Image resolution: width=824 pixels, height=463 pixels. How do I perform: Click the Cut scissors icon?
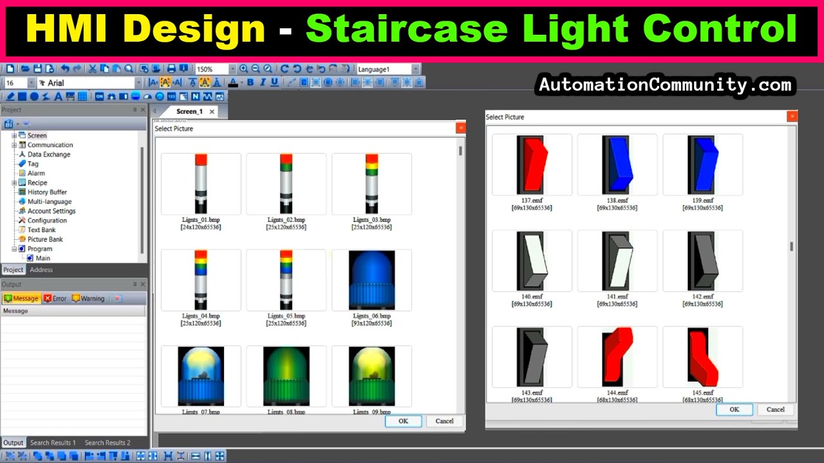(x=93, y=69)
